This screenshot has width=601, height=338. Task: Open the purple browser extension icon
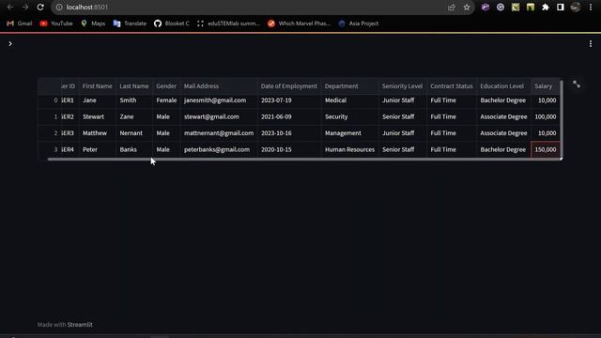pyautogui.click(x=485, y=8)
